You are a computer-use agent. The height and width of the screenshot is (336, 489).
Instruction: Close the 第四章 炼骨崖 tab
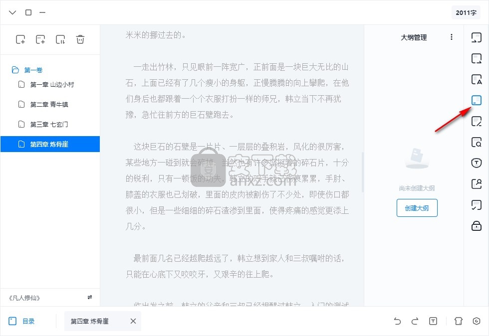(x=133, y=321)
